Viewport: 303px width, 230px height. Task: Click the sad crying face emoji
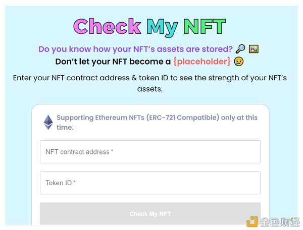click(x=239, y=62)
